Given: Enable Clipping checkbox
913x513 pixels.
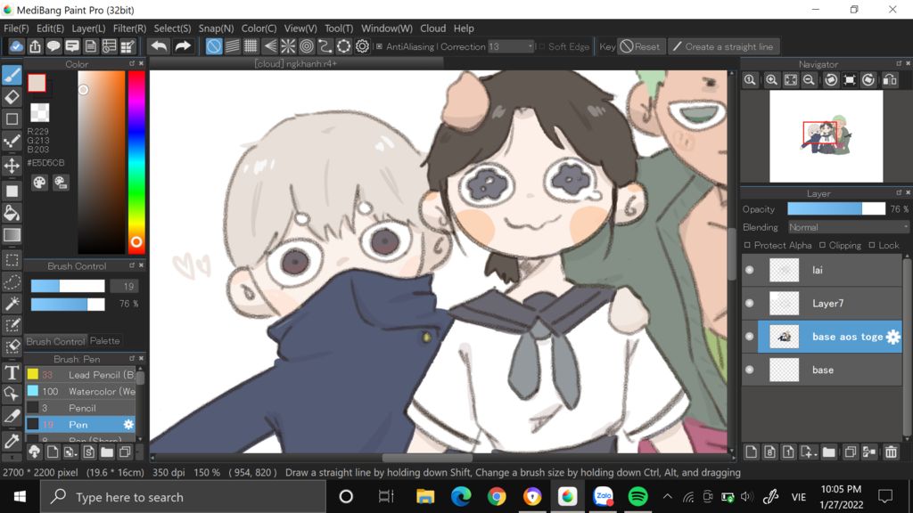Looking at the screenshot, I should 822,246.
